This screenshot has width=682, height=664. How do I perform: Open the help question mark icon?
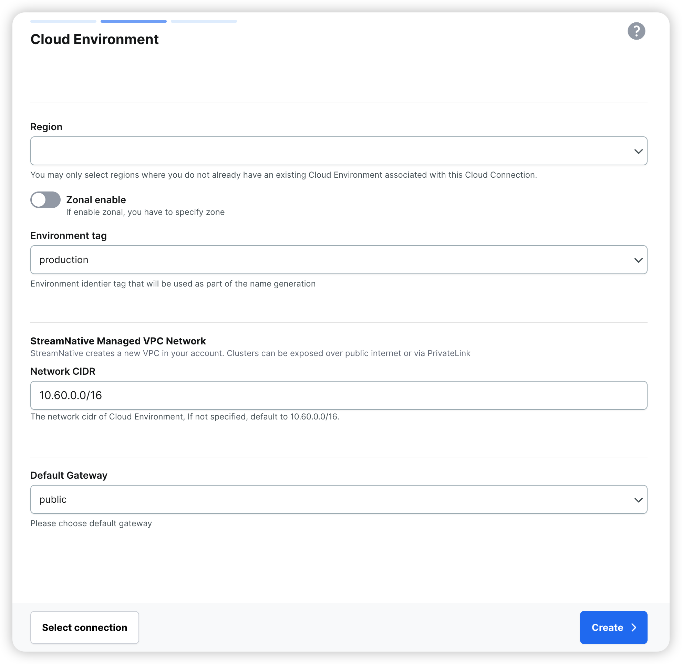click(636, 31)
